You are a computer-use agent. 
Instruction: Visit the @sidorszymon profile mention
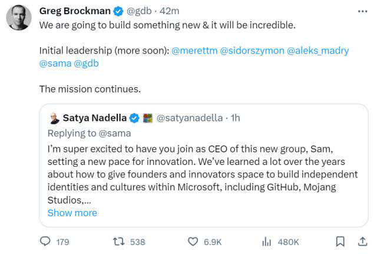pos(251,50)
